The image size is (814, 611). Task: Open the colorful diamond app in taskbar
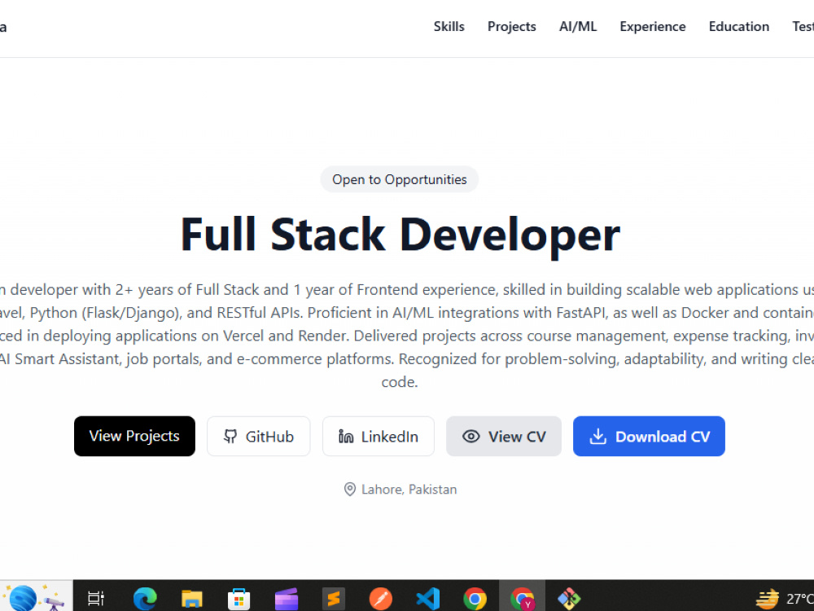569,599
